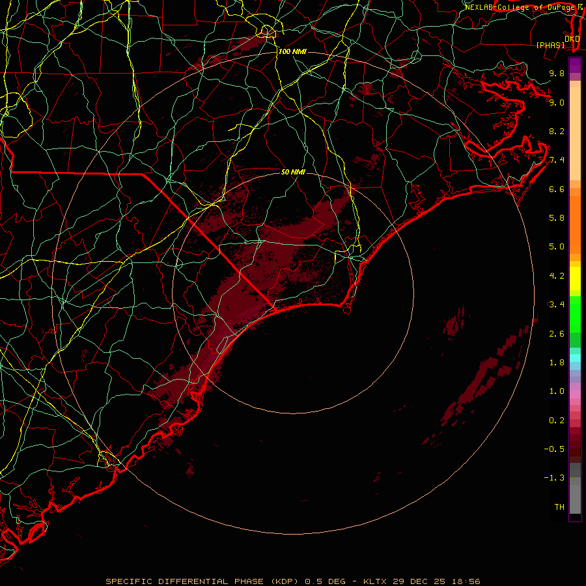Image resolution: width=586 pixels, height=586 pixels.
Task: Click the 5.0 color scale value
Action: (557, 247)
